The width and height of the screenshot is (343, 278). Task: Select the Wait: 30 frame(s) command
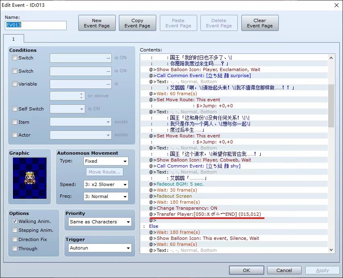tap(234, 190)
